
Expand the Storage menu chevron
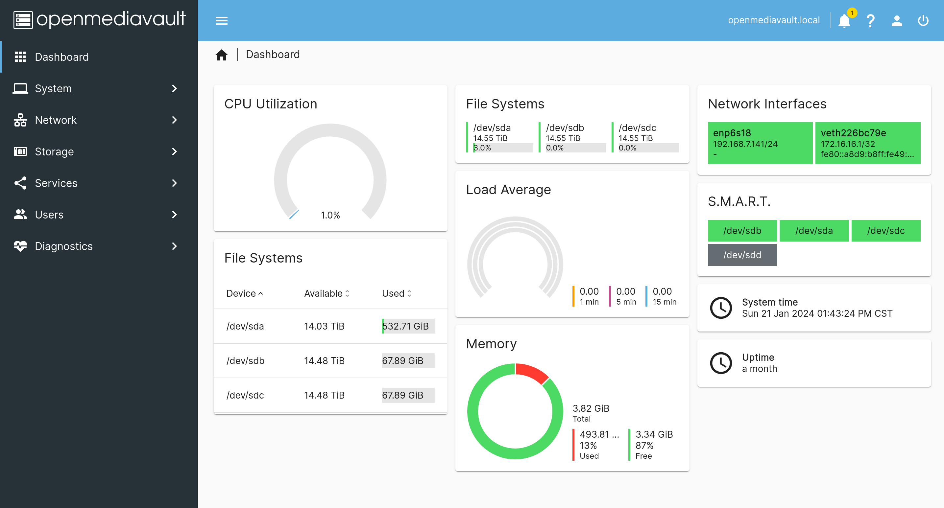(175, 151)
